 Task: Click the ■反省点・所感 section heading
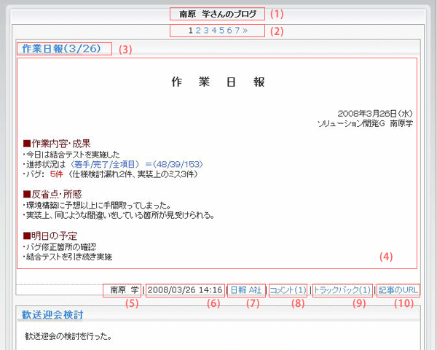pyautogui.click(x=52, y=194)
